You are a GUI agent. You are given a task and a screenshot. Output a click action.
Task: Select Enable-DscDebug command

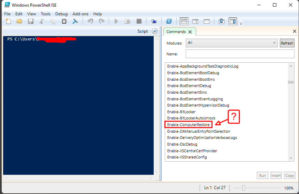[182, 144]
